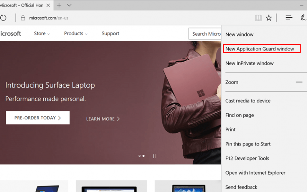The width and height of the screenshot is (307, 192).
Task: Expand the Store dropdown menu
Action: click(42, 33)
